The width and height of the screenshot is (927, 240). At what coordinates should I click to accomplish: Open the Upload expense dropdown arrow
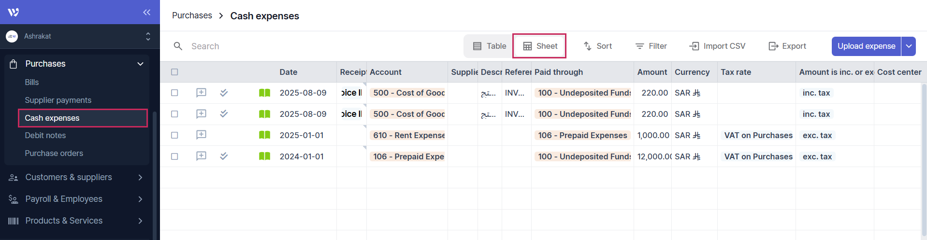[x=909, y=46]
